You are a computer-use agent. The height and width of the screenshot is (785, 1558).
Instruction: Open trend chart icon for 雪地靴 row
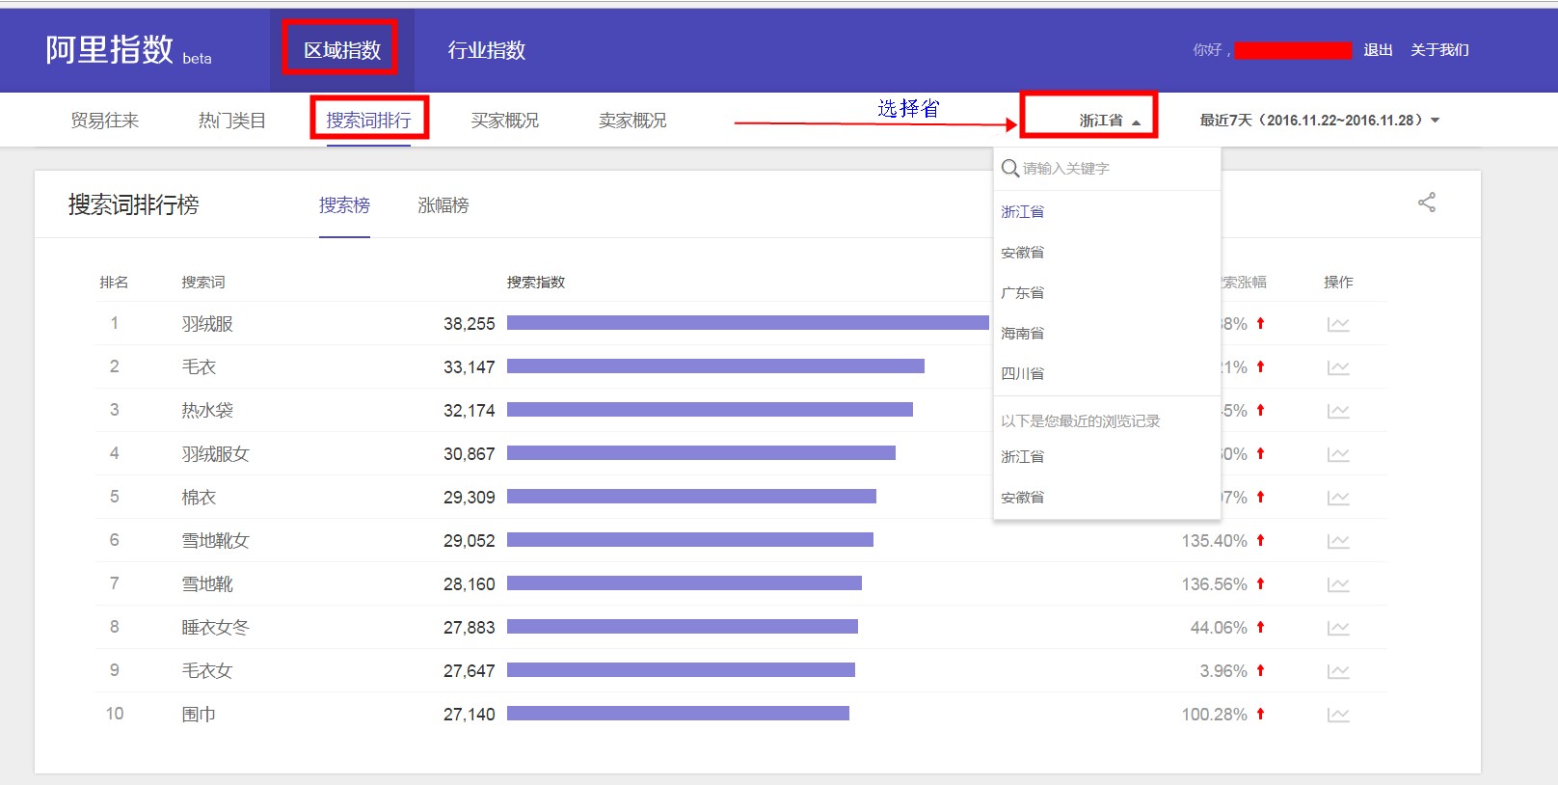[x=1338, y=584]
